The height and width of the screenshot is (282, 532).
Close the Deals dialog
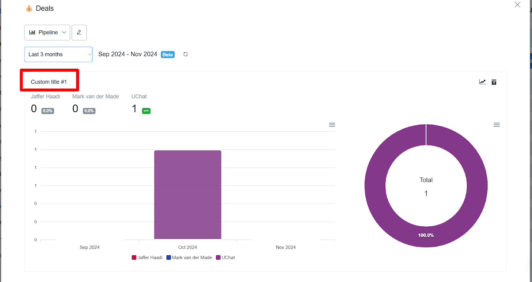click(x=518, y=5)
